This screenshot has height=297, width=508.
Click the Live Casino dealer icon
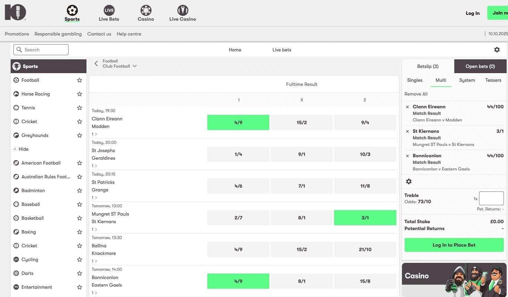tap(183, 10)
